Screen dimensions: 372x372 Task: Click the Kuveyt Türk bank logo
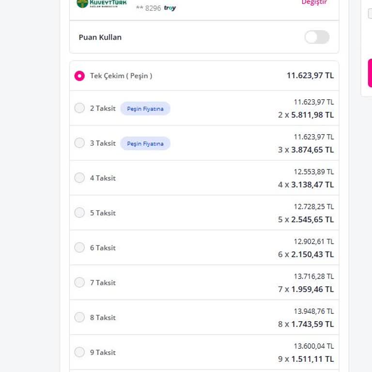click(102, 3)
